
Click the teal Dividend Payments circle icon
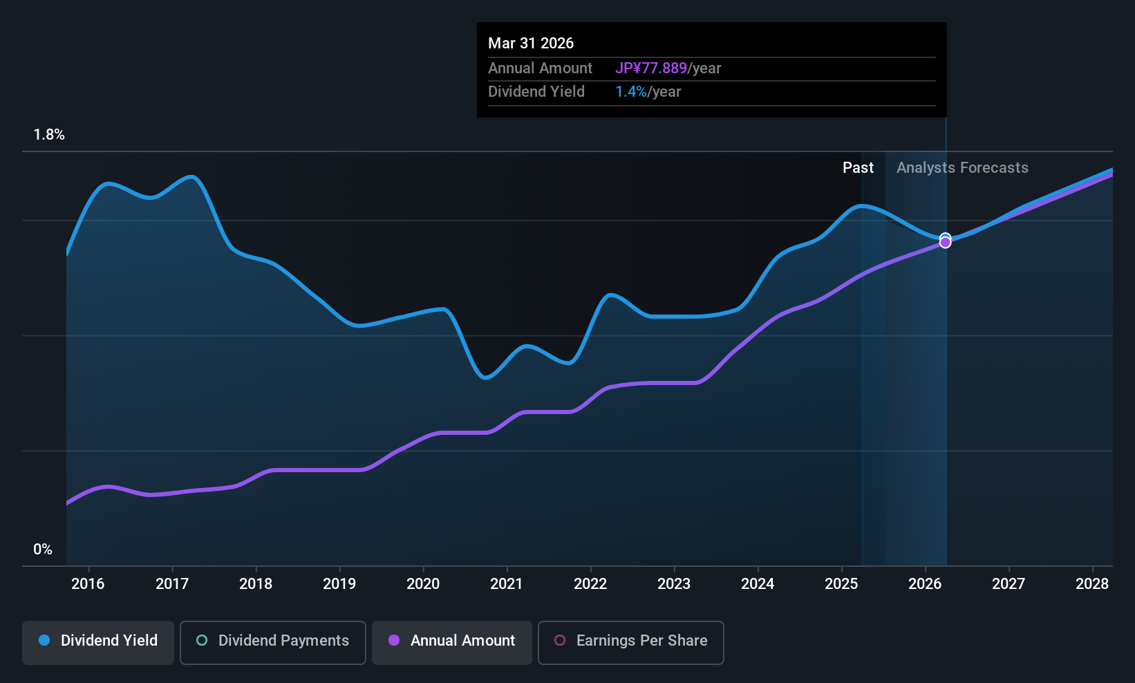point(202,640)
